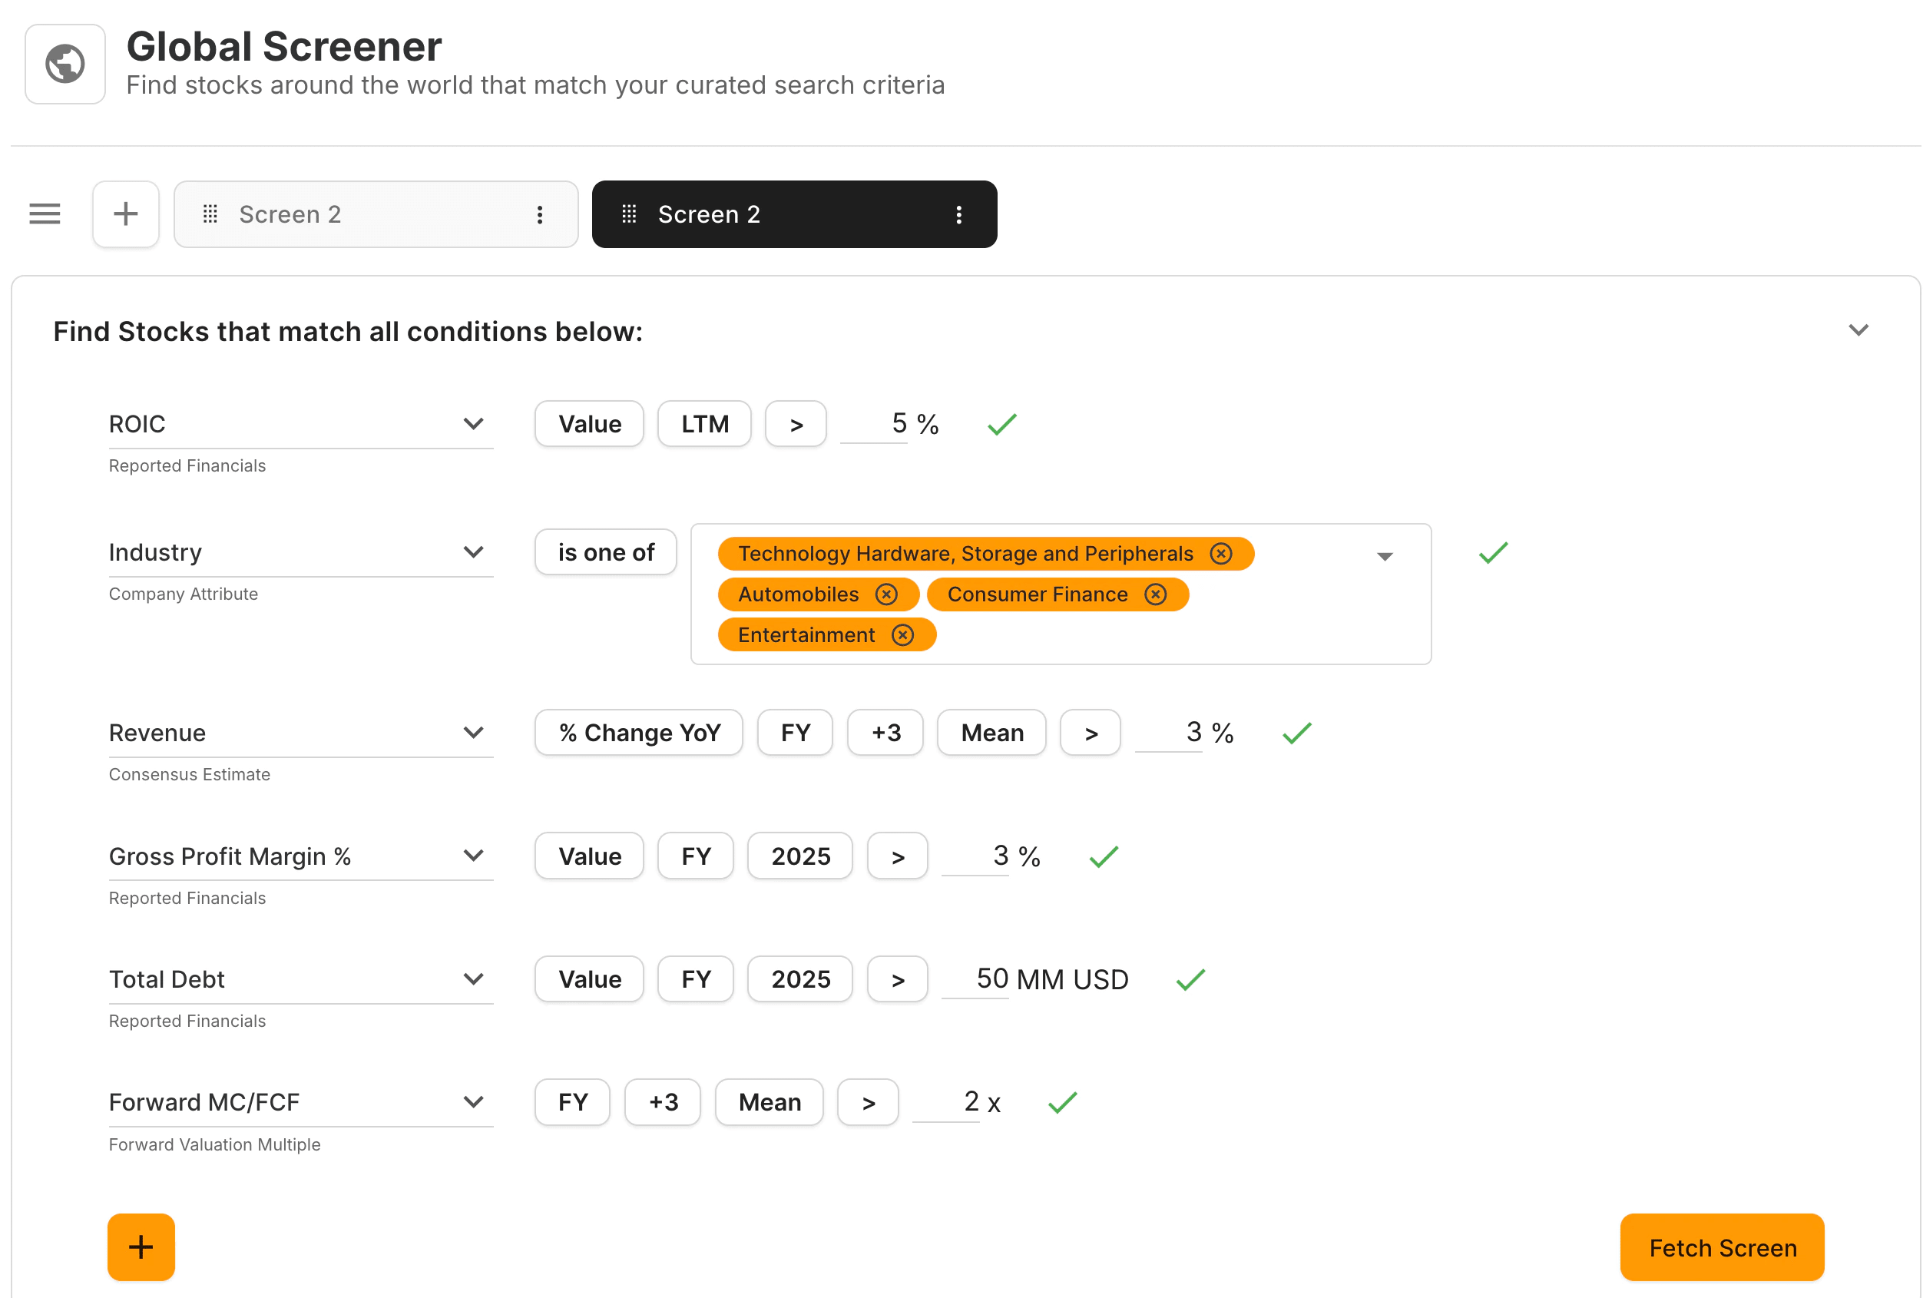The image size is (1923, 1298).
Task: Remove the Automobiles industry chip
Action: pos(886,594)
